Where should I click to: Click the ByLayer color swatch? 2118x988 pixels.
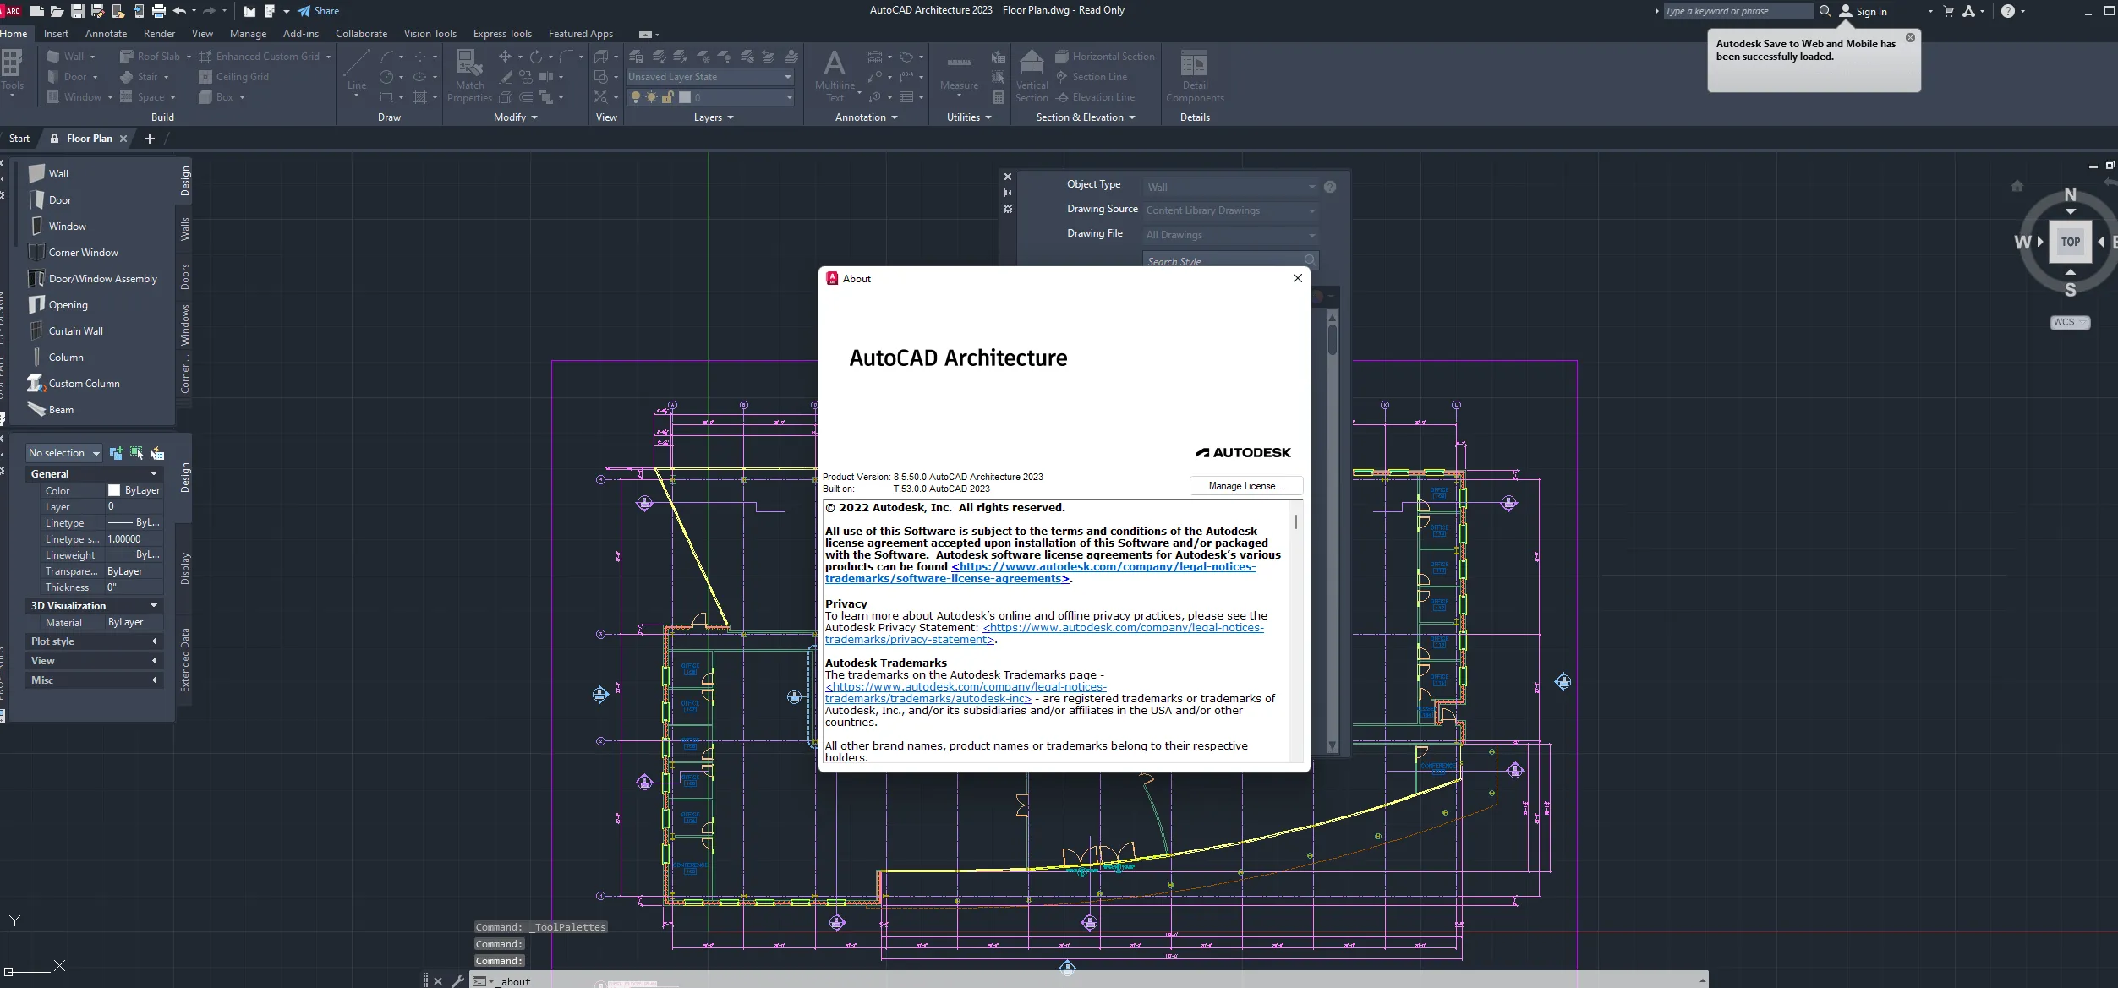(114, 490)
